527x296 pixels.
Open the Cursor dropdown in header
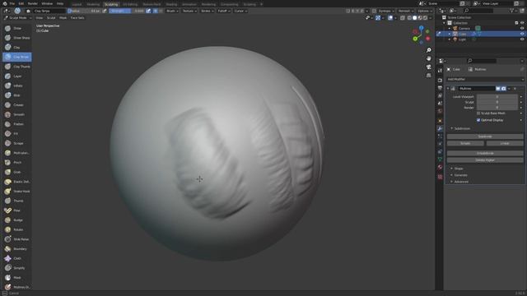coord(240,11)
